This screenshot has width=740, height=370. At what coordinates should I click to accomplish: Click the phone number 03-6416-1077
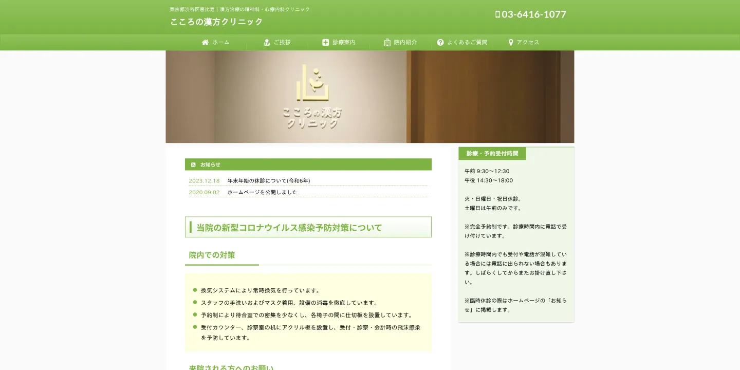pyautogui.click(x=534, y=15)
